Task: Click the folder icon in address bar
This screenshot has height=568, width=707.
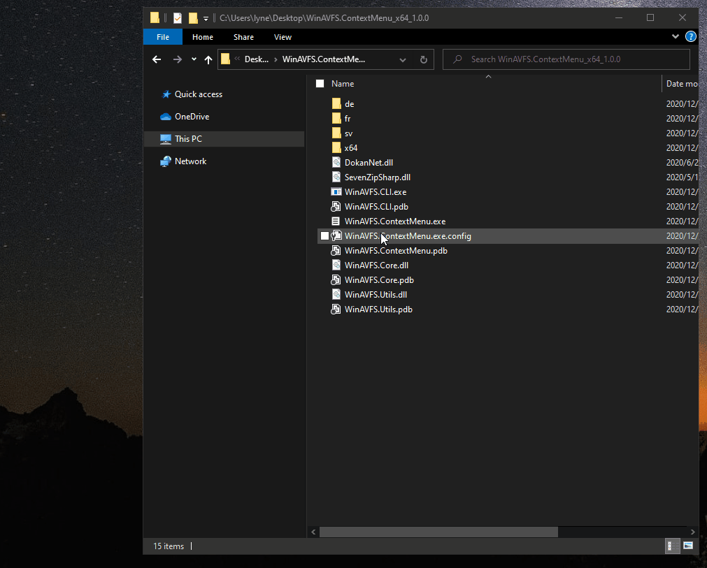Action: pos(225,59)
